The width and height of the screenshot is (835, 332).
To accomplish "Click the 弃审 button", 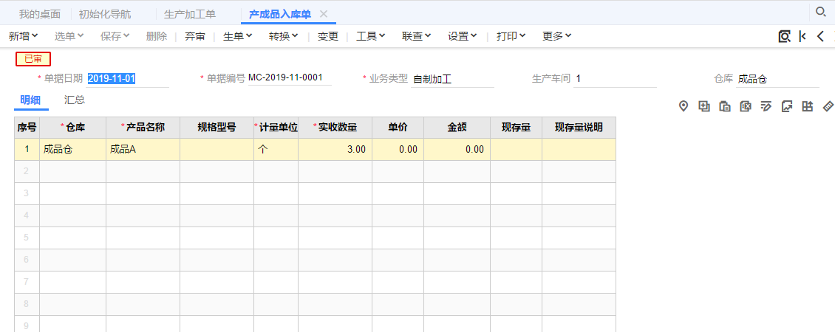I will [195, 36].
